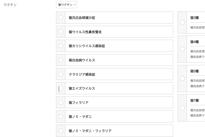Image resolution: width=205 pixels, height=137 pixels.
Task: Choose the 猫カリシウイルス感染症 radio option
Action: [61, 46]
